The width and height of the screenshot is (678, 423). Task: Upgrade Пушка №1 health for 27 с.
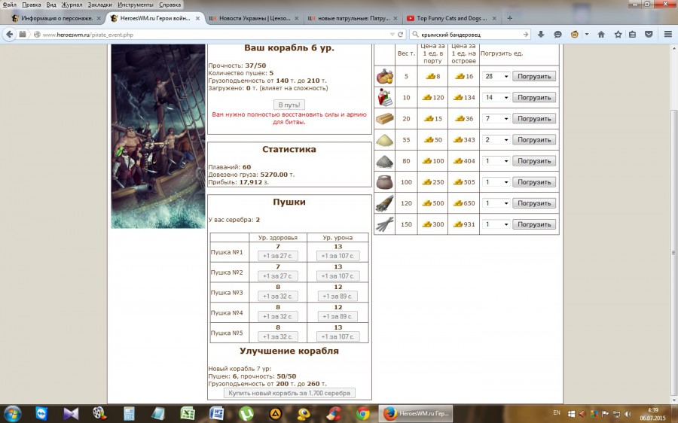point(277,256)
